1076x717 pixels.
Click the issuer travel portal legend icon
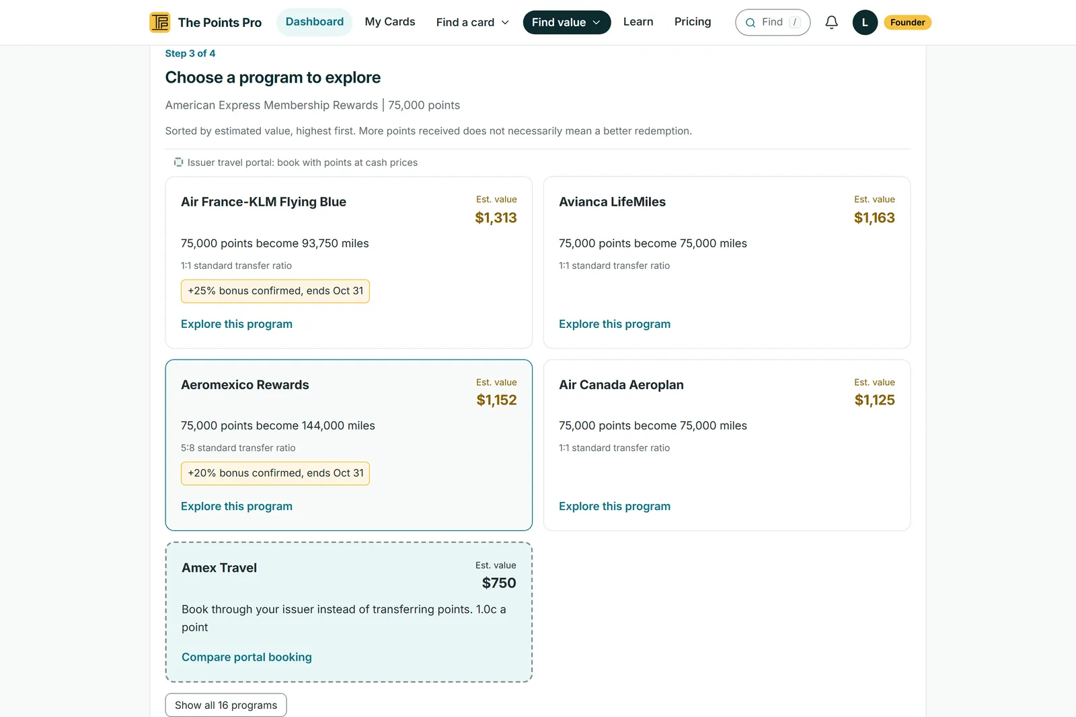point(178,163)
